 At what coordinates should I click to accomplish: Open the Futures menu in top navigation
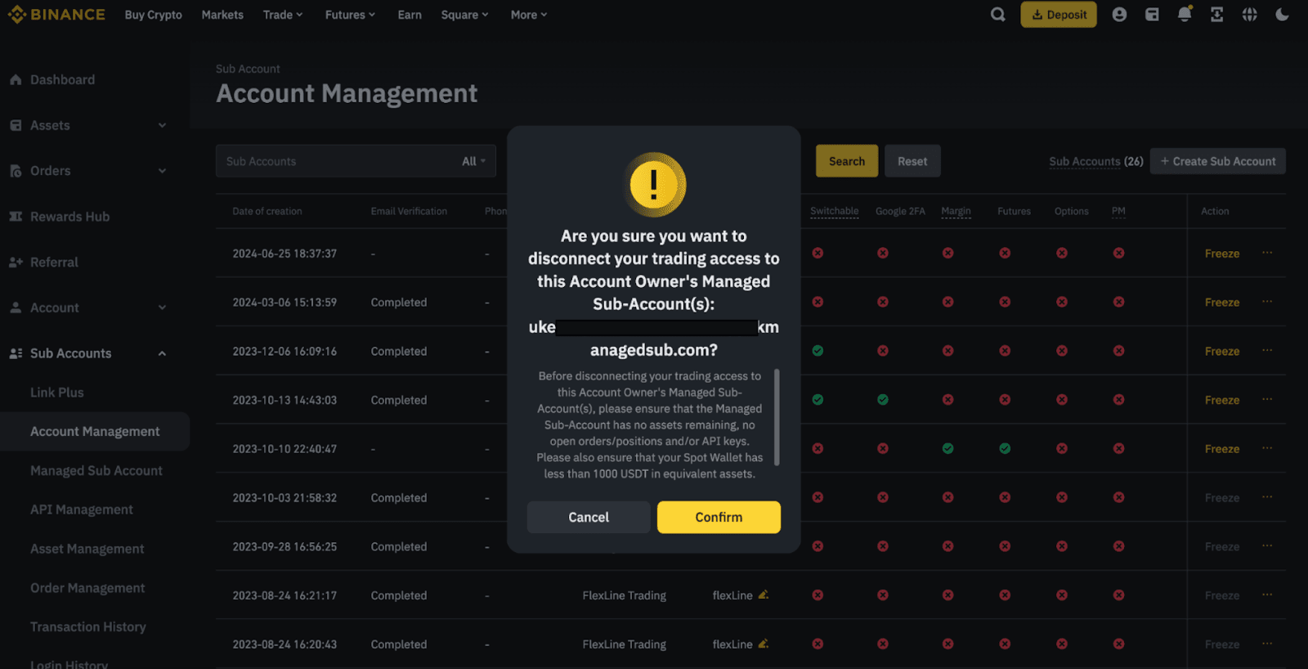coord(350,15)
